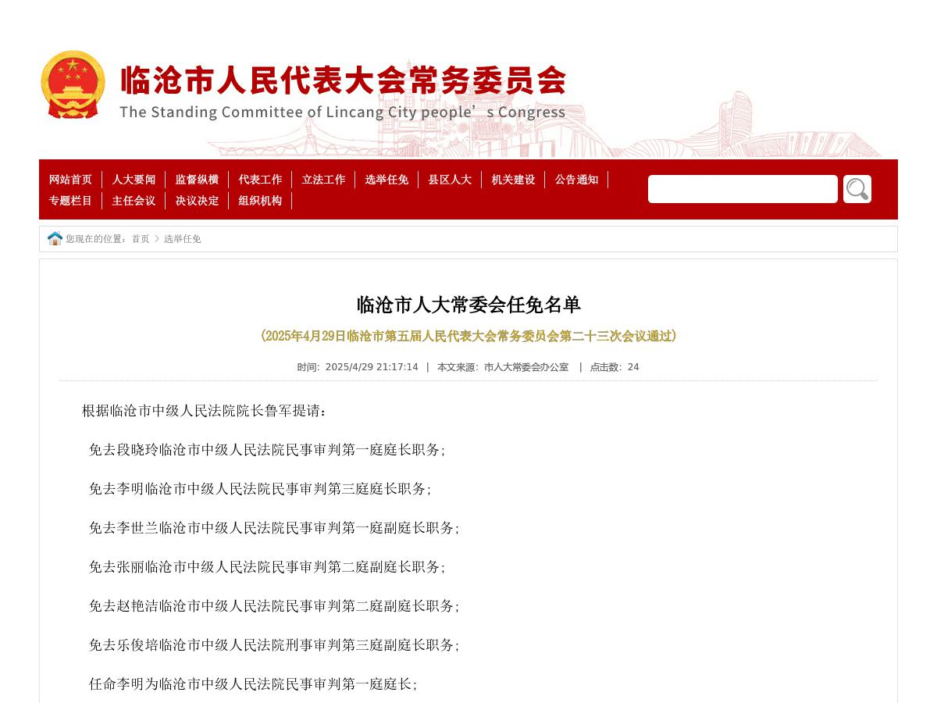Click the magnifying glass search icon

click(857, 188)
